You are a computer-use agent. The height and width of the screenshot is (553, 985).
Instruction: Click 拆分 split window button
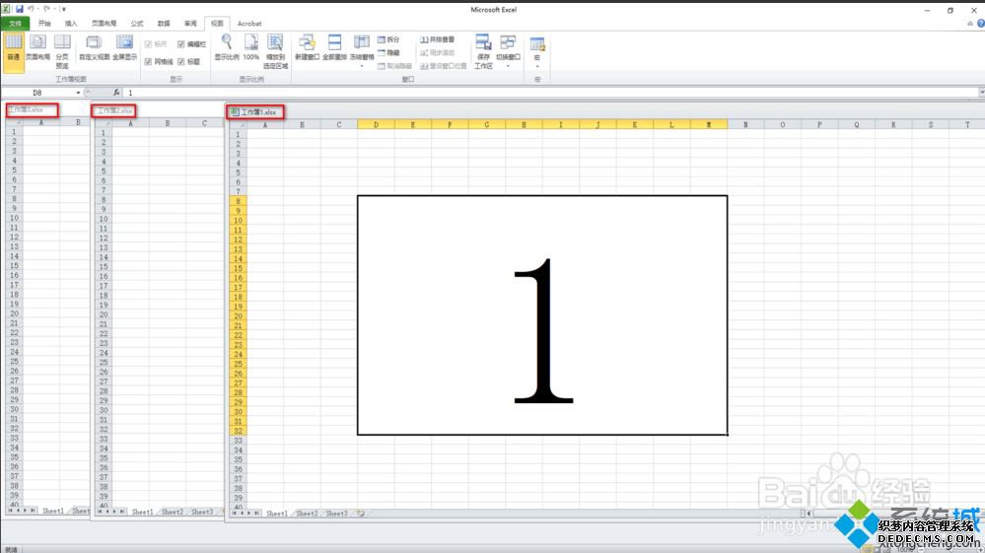388,39
